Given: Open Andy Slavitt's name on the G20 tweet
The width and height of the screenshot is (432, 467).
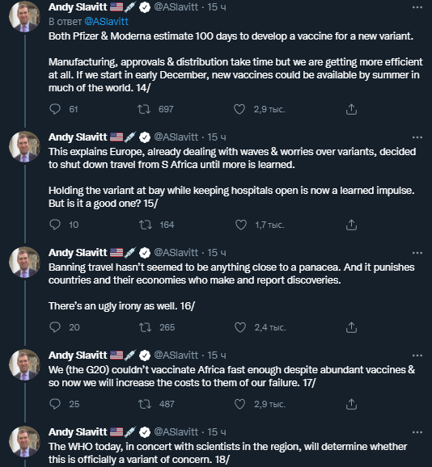Looking at the screenshot, I should tap(78, 355).
